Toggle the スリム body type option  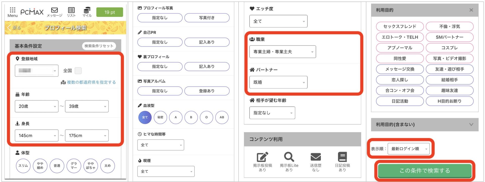[23, 166]
